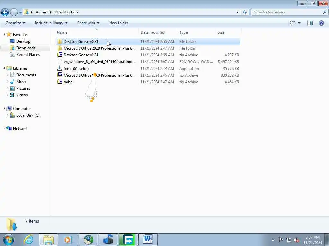This screenshot has width=329, height=246.
Task: Open the address bar history dropdown arrow
Action: [x=237, y=12]
